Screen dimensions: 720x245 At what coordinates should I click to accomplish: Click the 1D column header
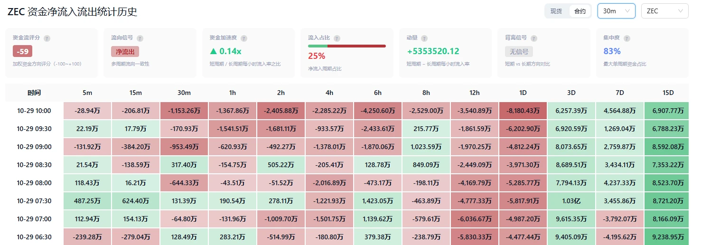[523, 93]
